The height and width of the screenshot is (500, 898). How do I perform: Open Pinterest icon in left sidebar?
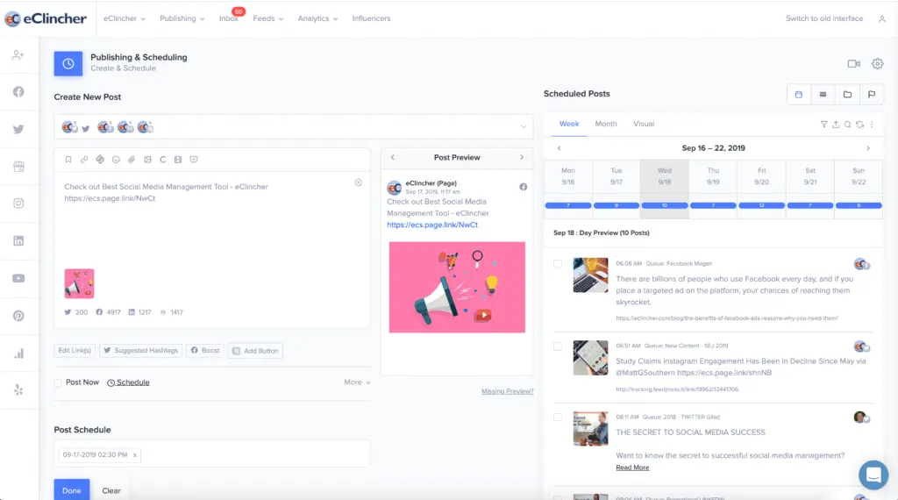18,316
